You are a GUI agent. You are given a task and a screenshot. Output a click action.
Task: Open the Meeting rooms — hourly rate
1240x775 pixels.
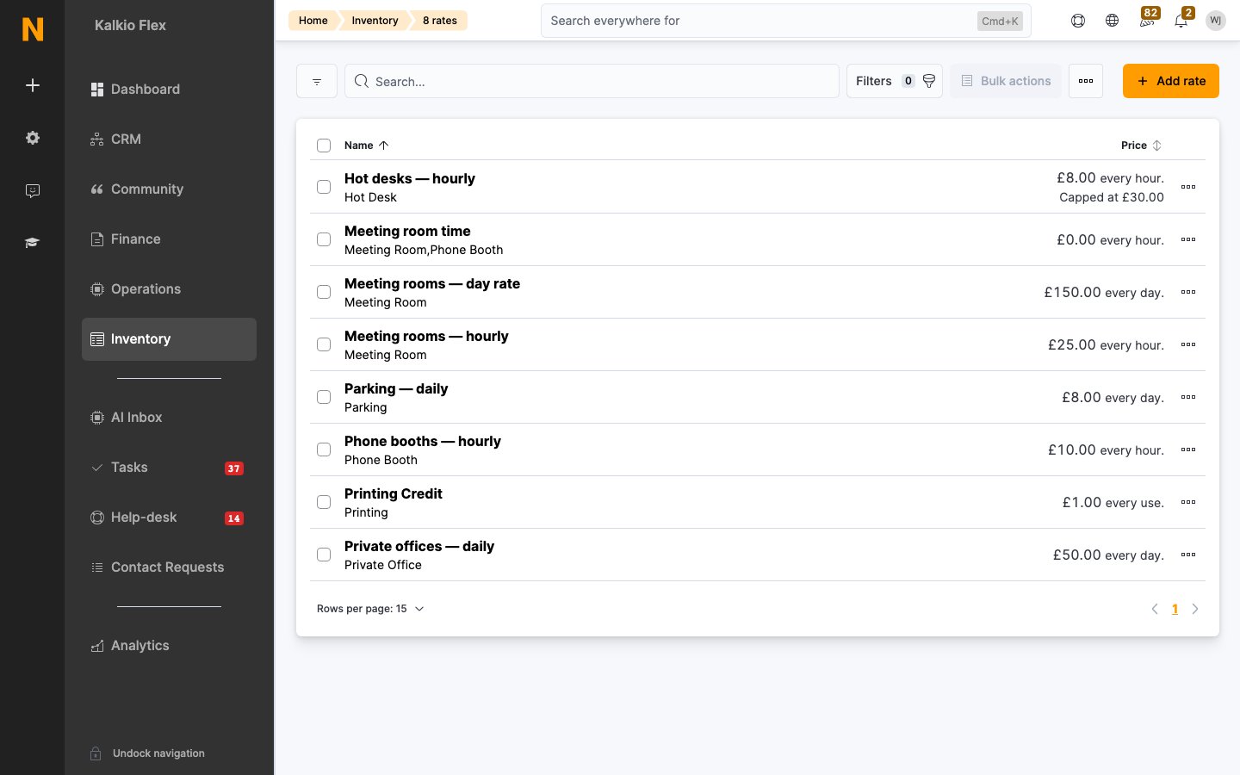426,336
